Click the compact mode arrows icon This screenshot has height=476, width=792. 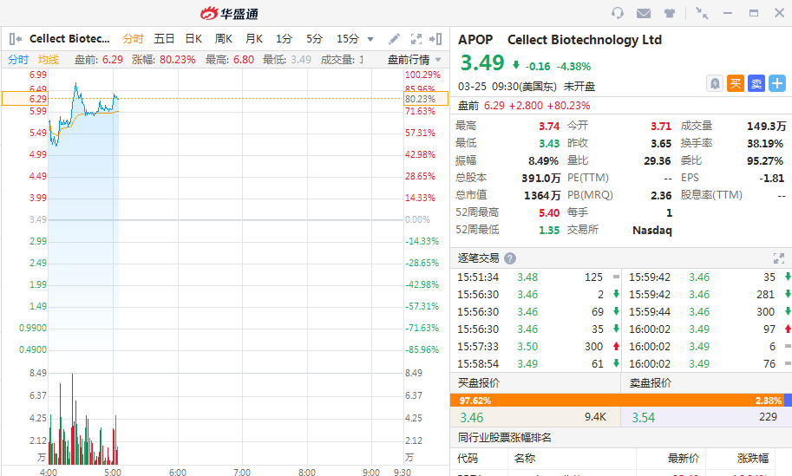pos(702,13)
